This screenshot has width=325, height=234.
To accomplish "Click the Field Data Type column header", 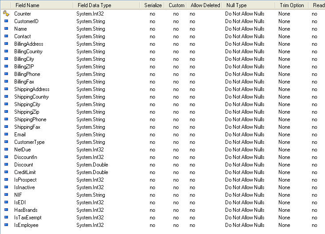I will [94, 5].
